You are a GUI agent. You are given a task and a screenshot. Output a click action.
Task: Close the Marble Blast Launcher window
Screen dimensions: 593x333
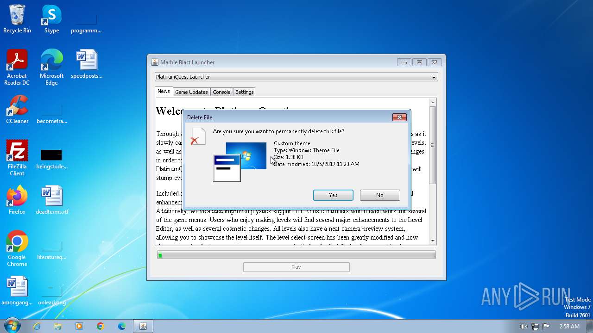click(x=435, y=62)
